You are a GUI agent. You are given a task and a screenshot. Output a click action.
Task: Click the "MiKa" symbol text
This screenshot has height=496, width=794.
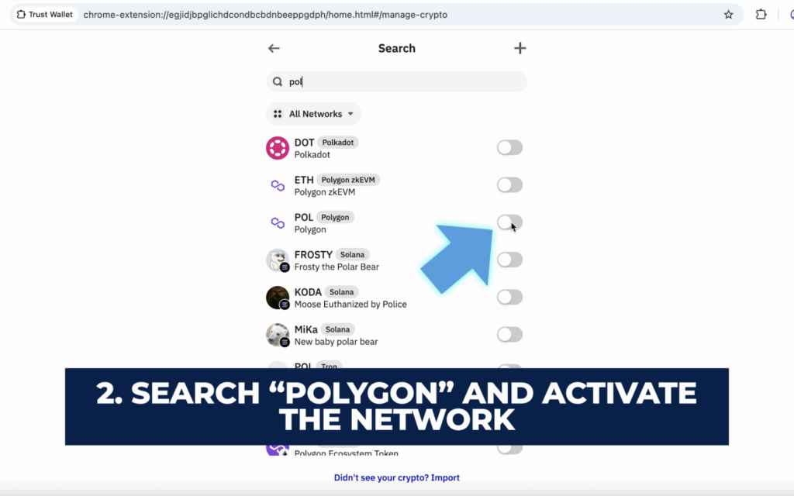[306, 330]
